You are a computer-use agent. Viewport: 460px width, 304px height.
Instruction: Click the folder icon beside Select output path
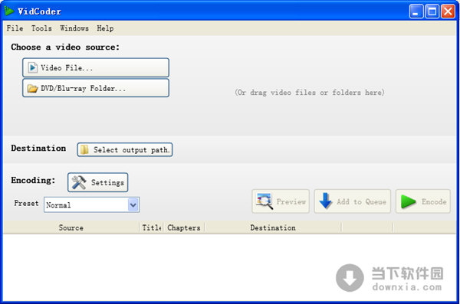(x=84, y=149)
